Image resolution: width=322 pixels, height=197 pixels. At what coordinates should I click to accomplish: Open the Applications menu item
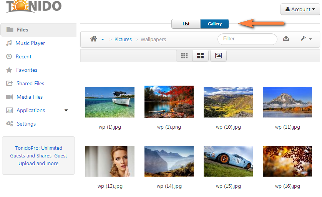click(31, 110)
